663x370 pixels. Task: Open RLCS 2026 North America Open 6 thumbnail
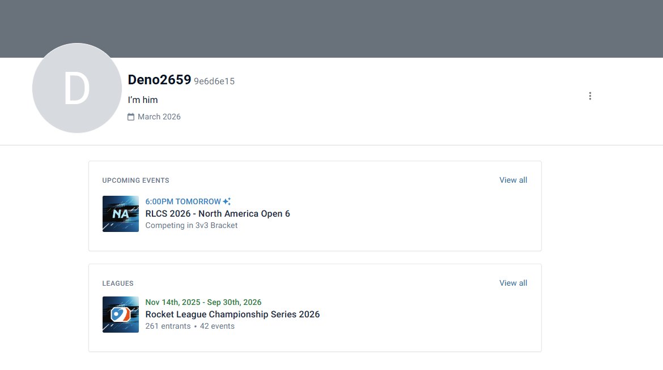click(121, 214)
